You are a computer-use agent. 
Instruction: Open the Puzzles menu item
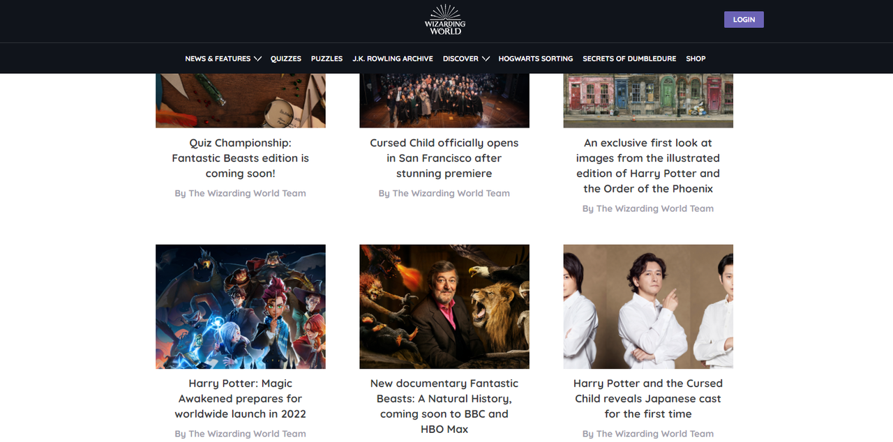tap(327, 59)
